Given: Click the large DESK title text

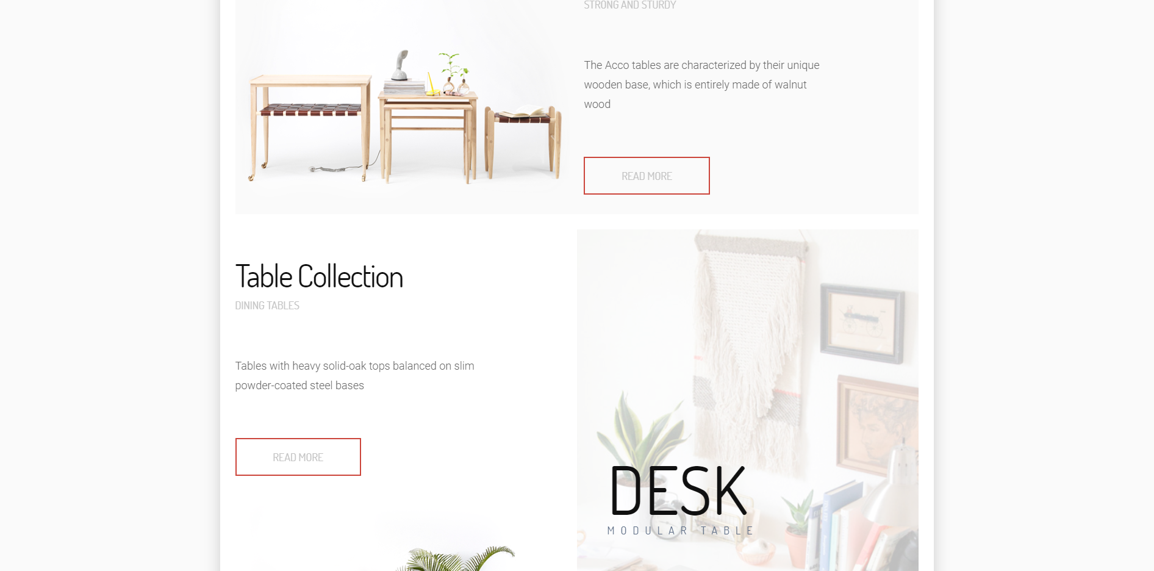Looking at the screenshot, I should click(x=678, y=490).
